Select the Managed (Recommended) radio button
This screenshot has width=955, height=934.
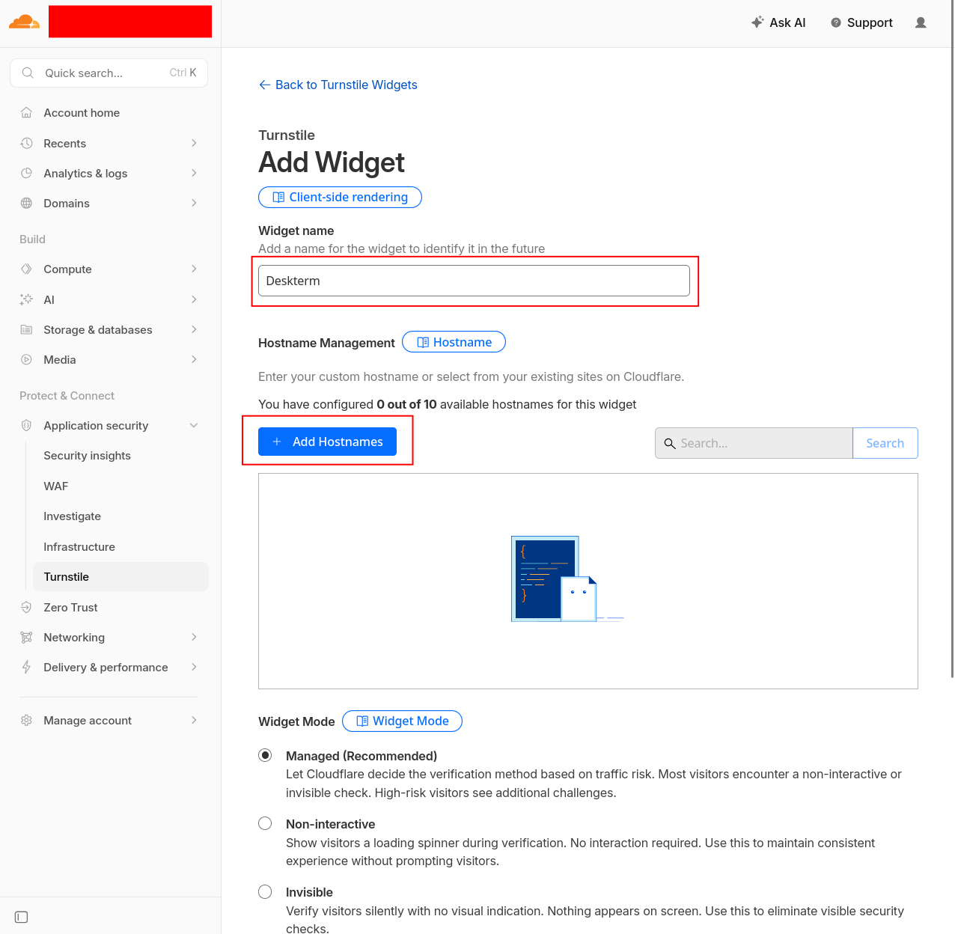click(x=265, y=755)
